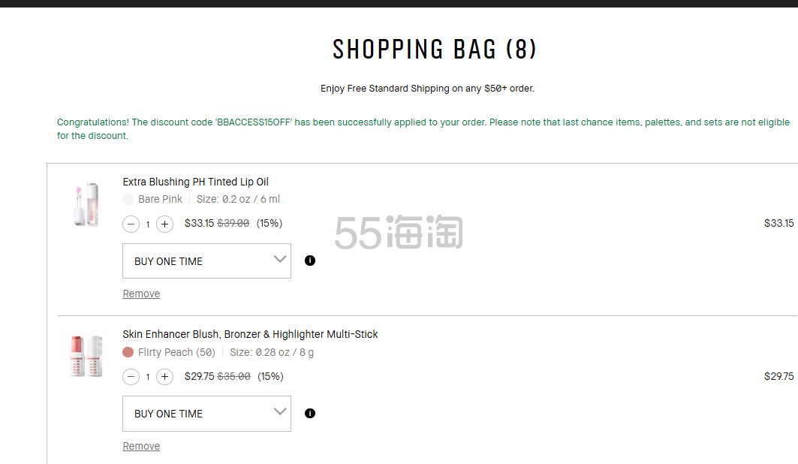Viewport: 798px width, 464px height.
Task: Remove Skin Enhancer Multi-Stick from bag
Action: click(x=141, y=446)
